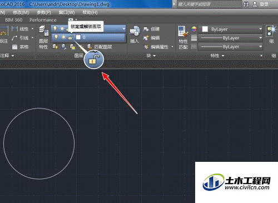This screenshot has width=278, height=203.
Task: Toggle lock on layer 0
Action: tap(70, 37)
